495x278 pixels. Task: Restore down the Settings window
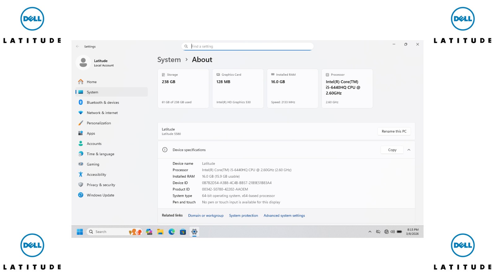click(x=406, y=44)
